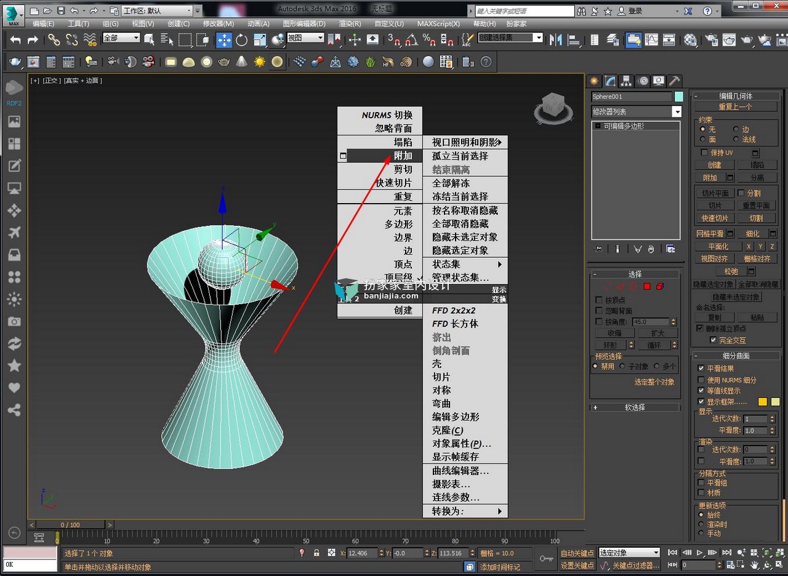Image resolution: width=788 pixels, height=576 pixels.
Task: Open the Create panel star tab
Action: [594, 81]
